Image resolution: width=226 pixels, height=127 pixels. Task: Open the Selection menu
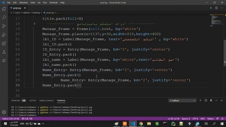tap(24, 2)
